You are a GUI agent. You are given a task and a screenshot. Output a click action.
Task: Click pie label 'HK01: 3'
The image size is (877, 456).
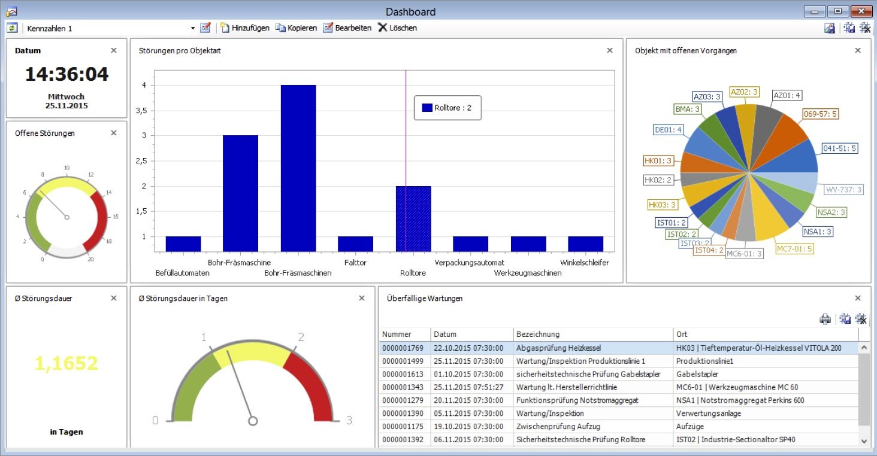pos(658,160)
